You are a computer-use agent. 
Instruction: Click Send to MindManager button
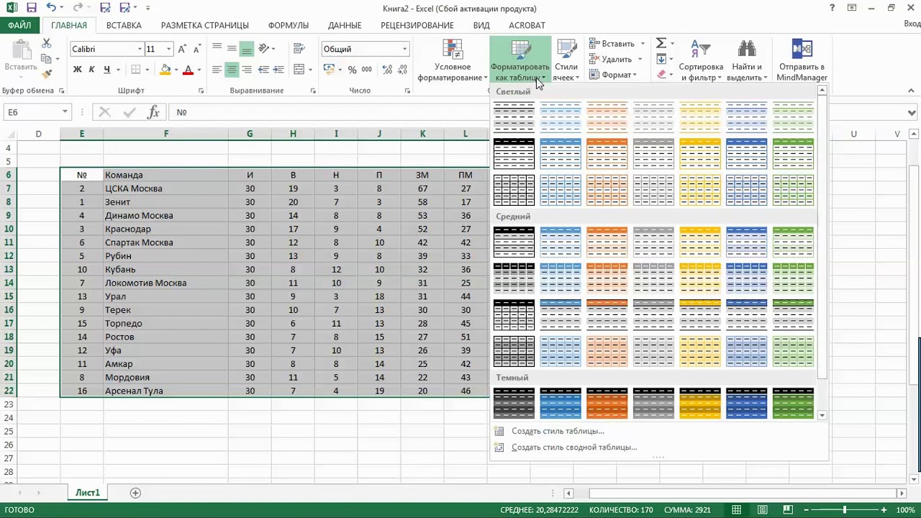tap(802, 61)
